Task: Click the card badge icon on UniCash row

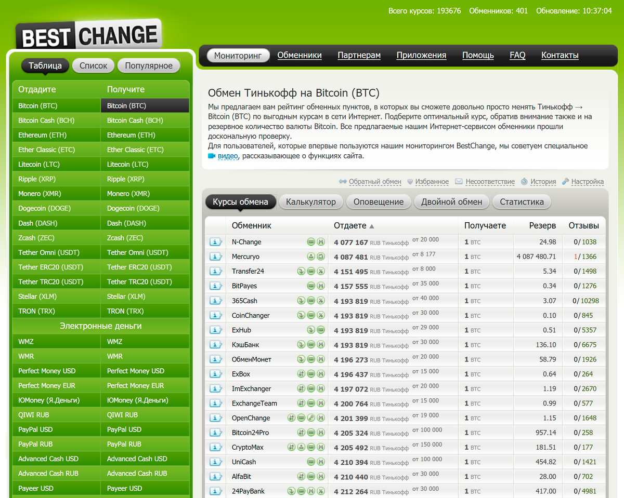Action: pos(311,462)
